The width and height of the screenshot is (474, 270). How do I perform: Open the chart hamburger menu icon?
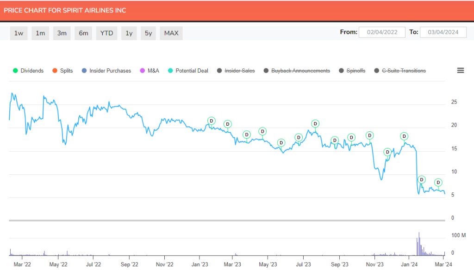[x=460, y=71]
